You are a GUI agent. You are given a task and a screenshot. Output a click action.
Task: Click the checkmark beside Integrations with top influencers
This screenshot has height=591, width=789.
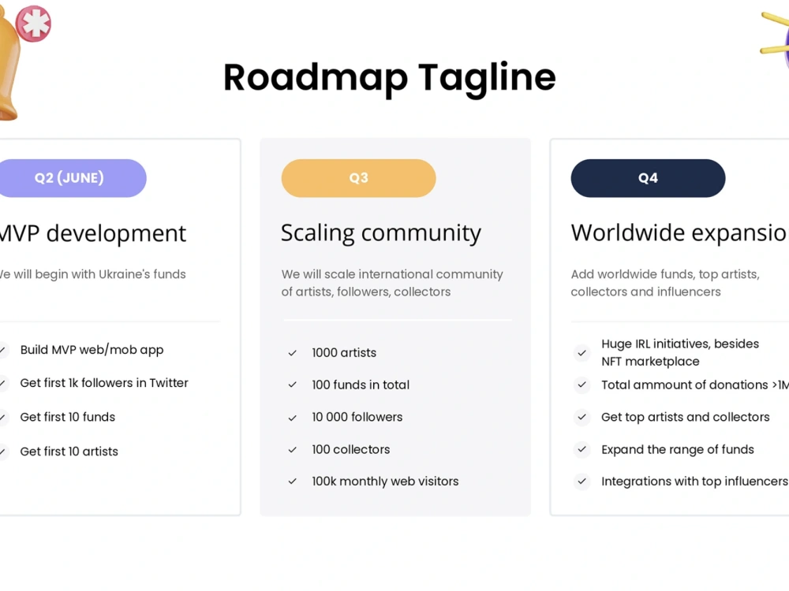point(581,481)
